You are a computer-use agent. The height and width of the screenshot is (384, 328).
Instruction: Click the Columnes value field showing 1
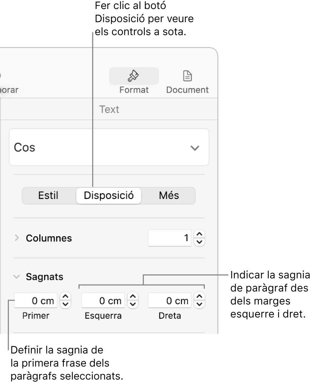170,238
